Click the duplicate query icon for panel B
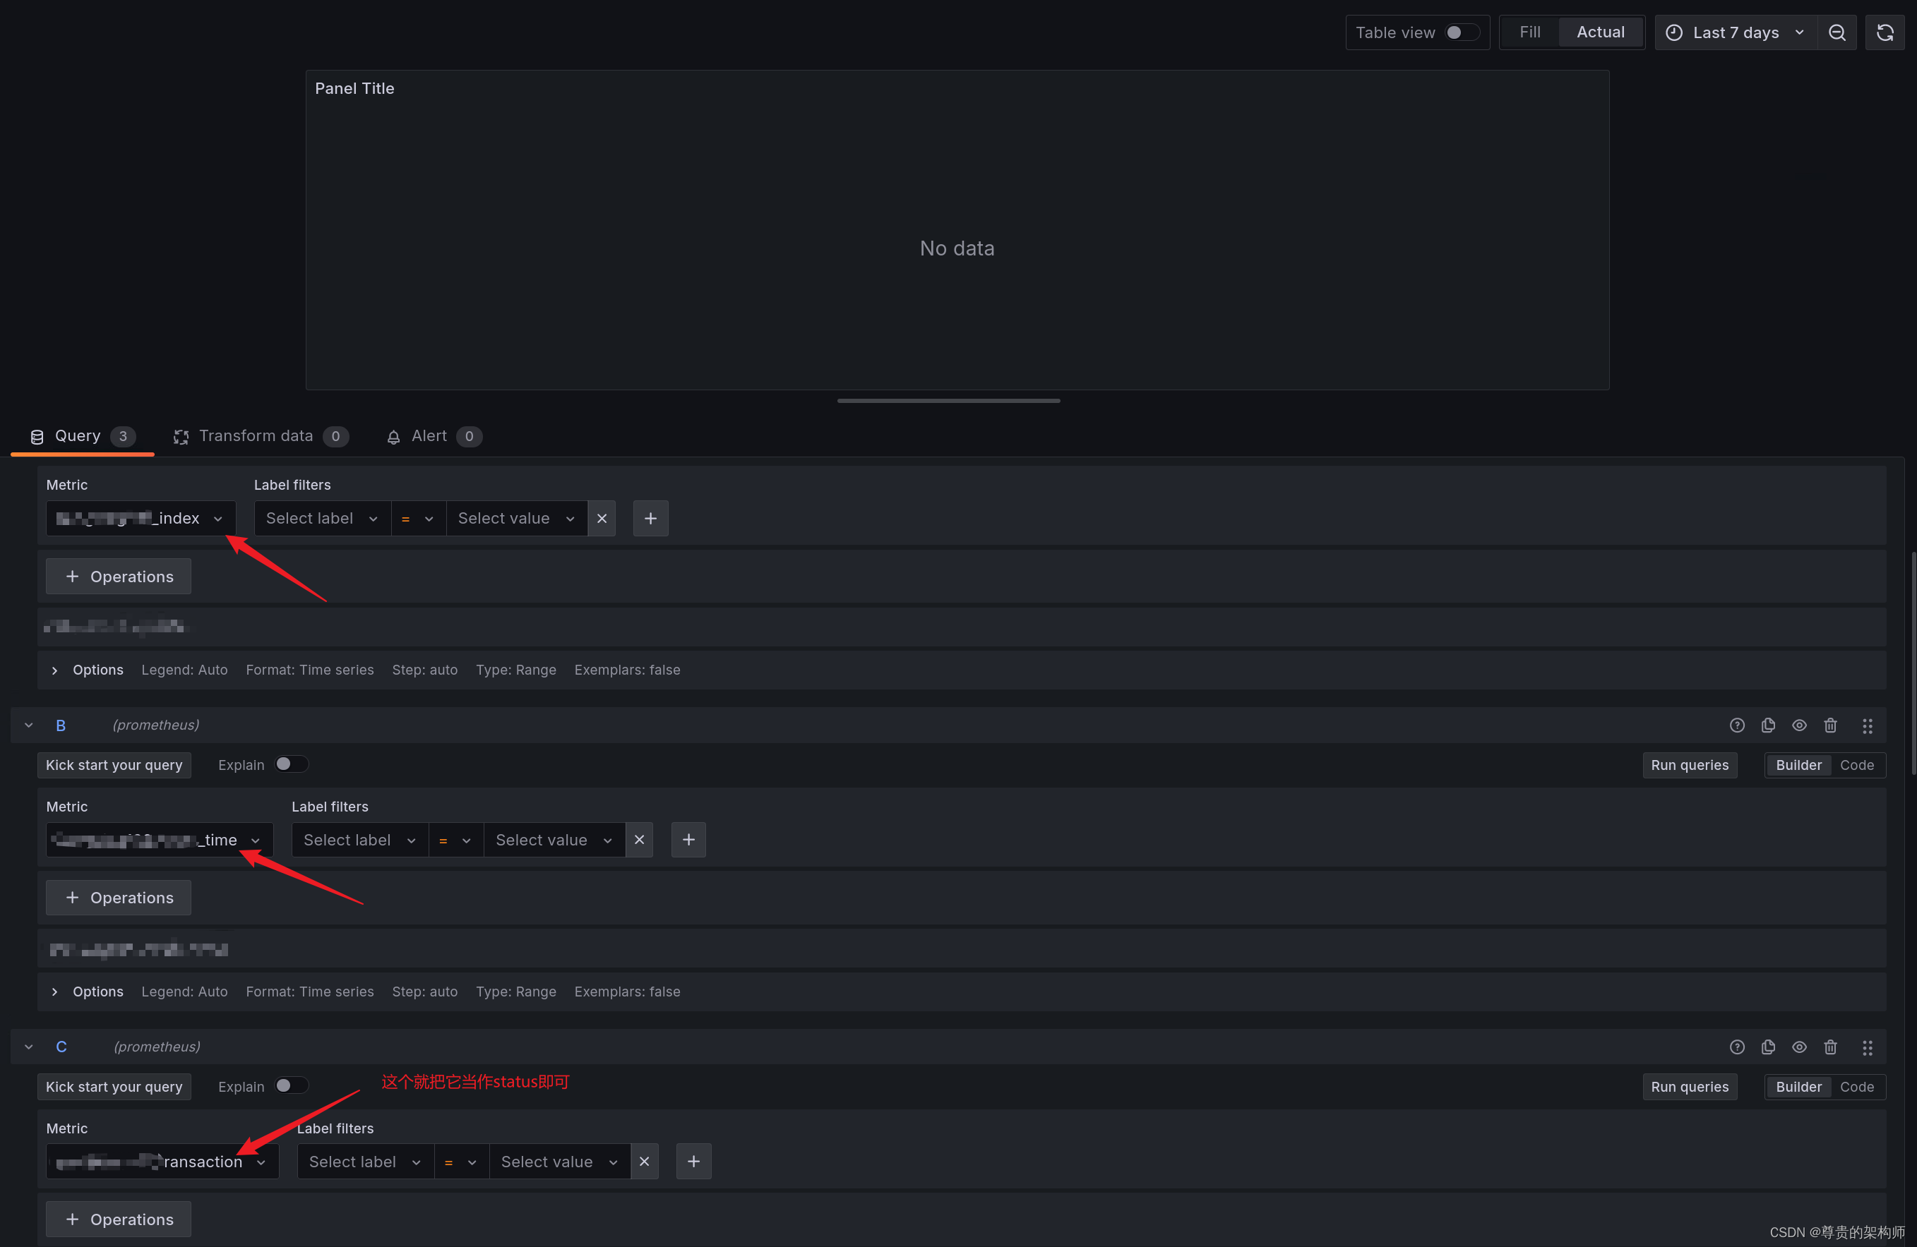The image size is (1917, 1247). [x=1769, y=723]
